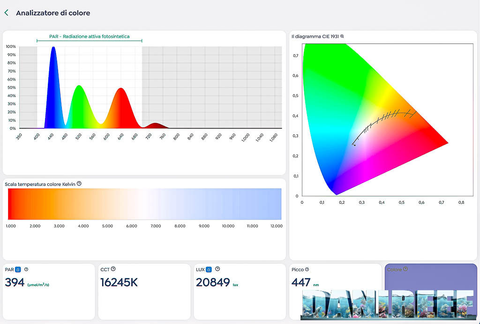This screenshot has height=324, width=480.
Task: Click the blue water icon next to LUX
Action: pyautogui.click(x=209, y=270)
